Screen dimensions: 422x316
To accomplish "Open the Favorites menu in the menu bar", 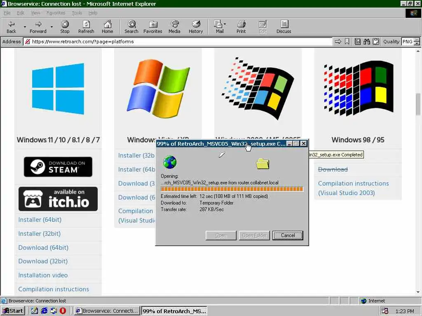I will [56, 13].
